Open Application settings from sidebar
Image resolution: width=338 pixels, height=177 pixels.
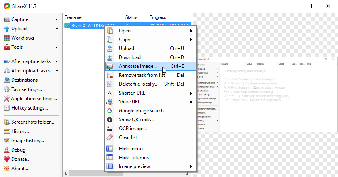[34, 99]
